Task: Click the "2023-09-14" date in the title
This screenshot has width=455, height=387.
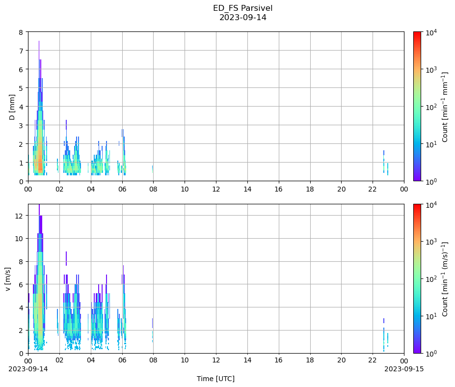Action: tap(242, 17)
